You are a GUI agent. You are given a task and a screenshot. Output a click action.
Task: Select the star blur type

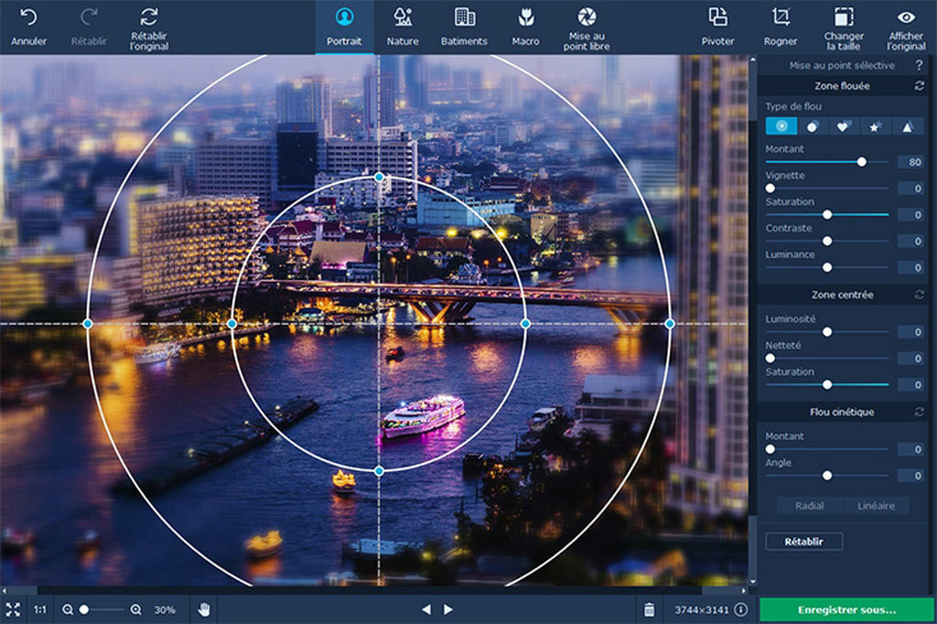[875, 126]
